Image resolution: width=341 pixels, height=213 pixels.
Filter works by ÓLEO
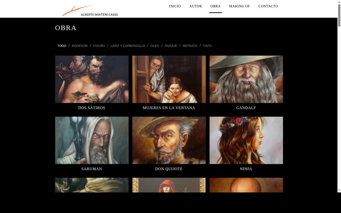(155, 46)
